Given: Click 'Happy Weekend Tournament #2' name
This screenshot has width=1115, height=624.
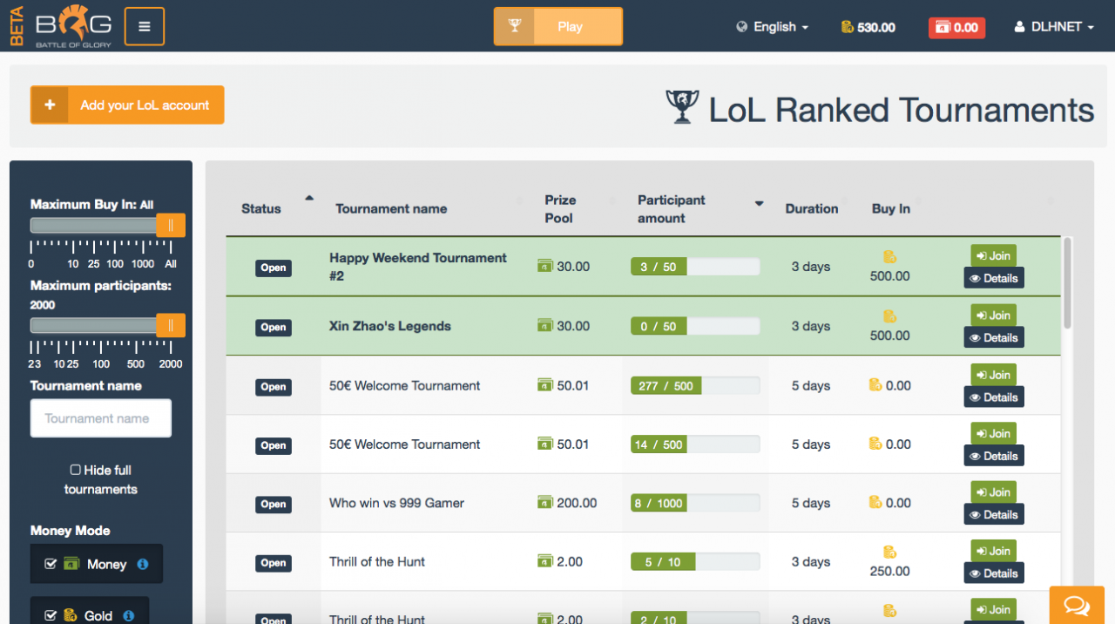Looking at the screenshot, I should coord(418,267).
